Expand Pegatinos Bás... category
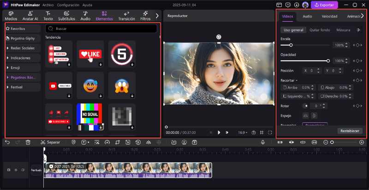This screenshot has height=190, width=369. click(x=23, y=77)
